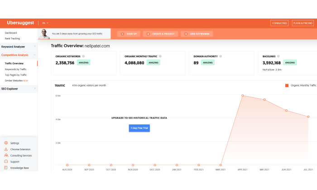Expand the SEO Explorer section

(x=19, y=89)
